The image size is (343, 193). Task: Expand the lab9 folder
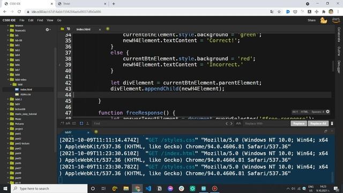[8, 104]
